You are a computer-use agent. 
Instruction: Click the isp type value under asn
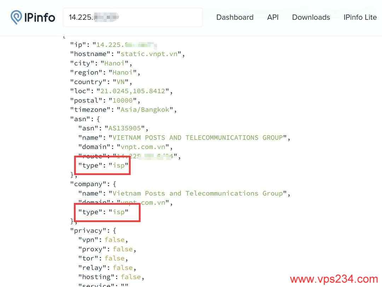pos(118,165)
